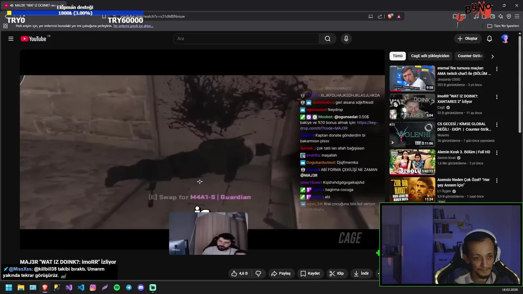Open the YouTube account avatar menu

point(505,39)
